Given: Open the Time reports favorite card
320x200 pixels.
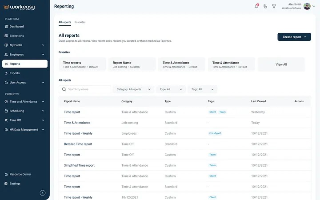Looking at the screenshot, I should coord(82,64).
